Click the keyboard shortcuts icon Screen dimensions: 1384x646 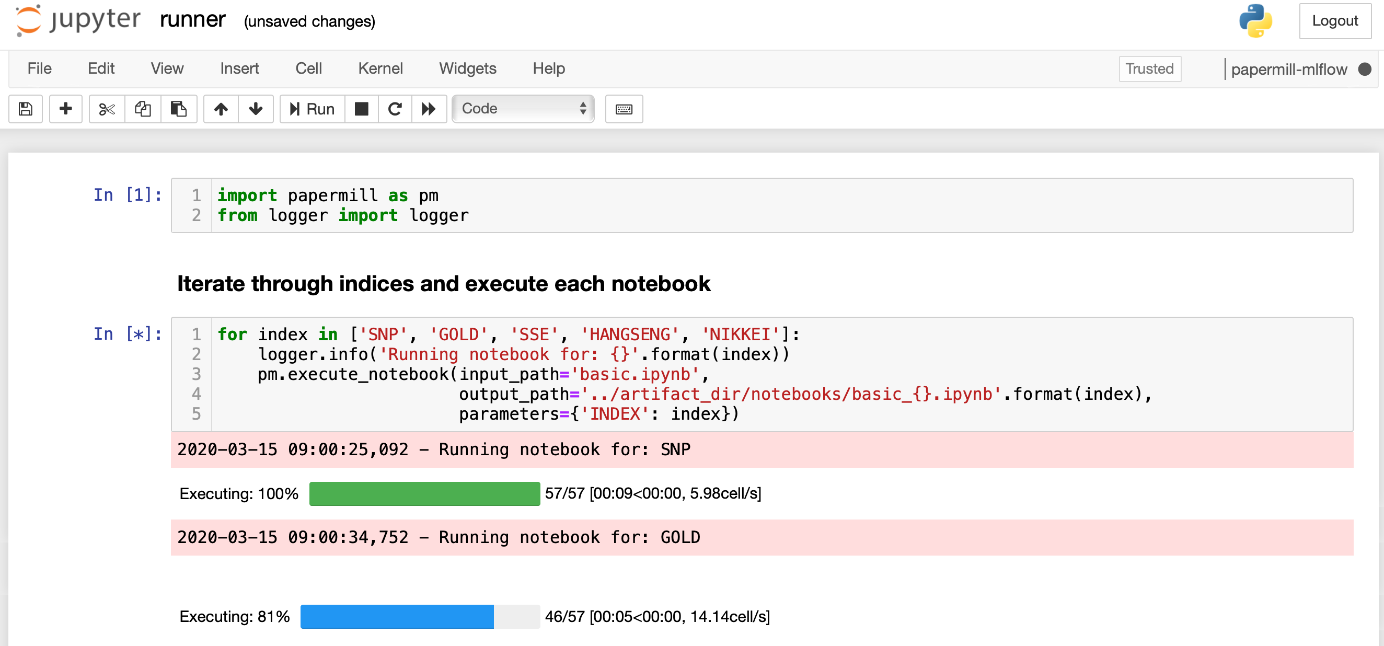point(624,109)
